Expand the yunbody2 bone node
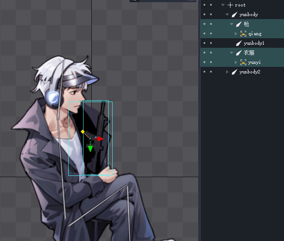Screen dimensions: 284x241 point(227,72)
